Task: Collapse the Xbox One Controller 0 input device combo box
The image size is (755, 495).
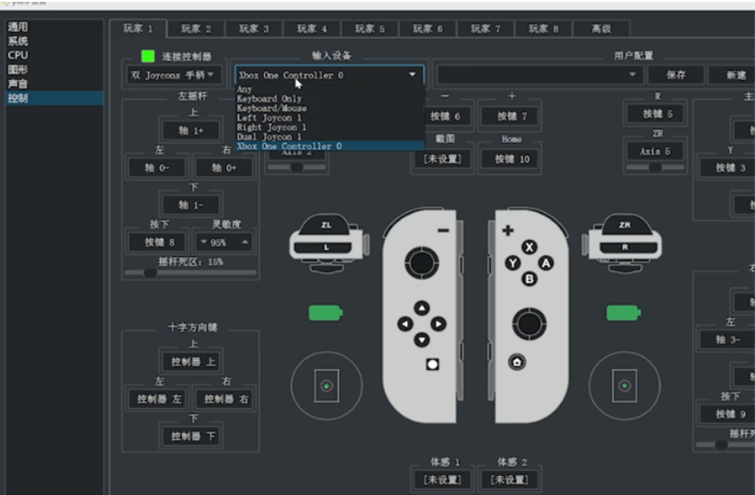Action: (x=329, y=75)
